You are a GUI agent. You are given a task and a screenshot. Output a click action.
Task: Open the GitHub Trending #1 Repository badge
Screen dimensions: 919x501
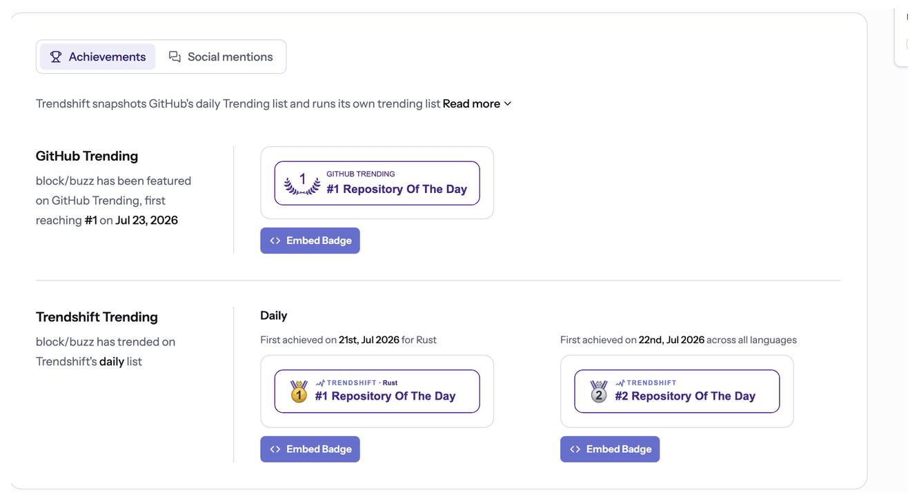tap(377, 183)
